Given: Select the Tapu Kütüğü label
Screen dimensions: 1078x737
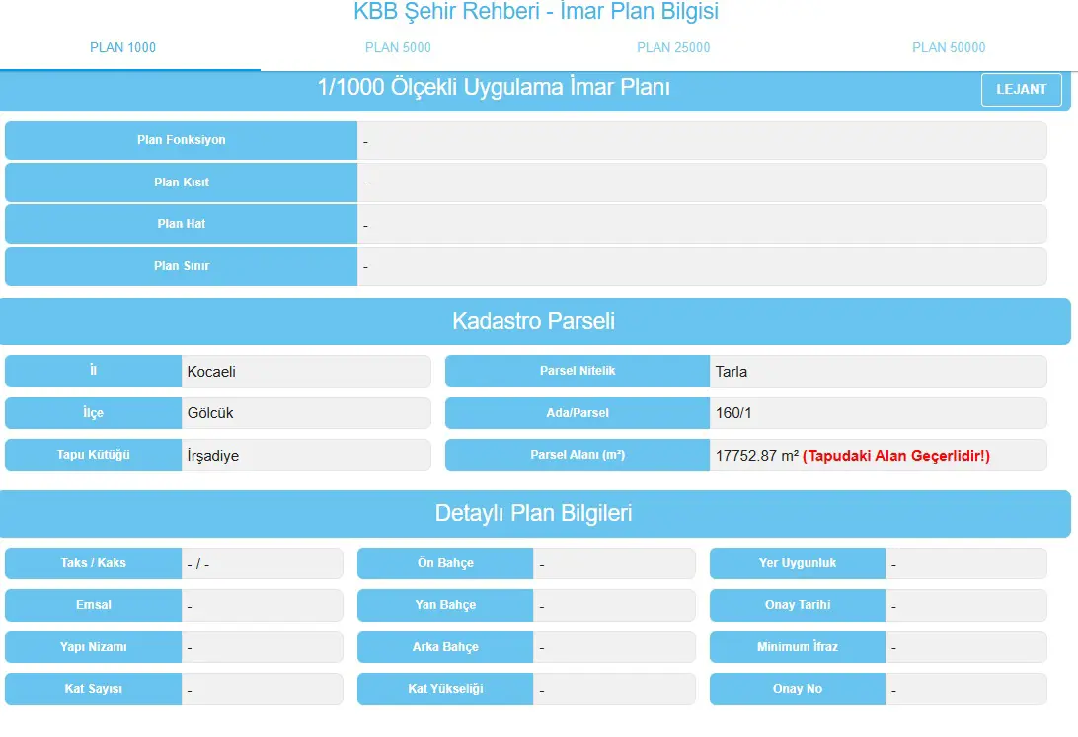Looking at the screenshot, I should coord(94,455).
